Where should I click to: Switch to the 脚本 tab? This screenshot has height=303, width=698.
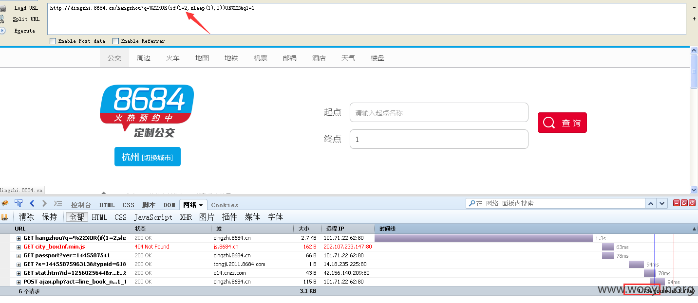(x=149, y=205)
